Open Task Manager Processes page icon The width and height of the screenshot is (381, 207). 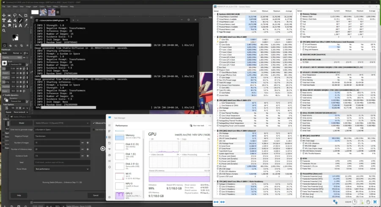[109, 131]
